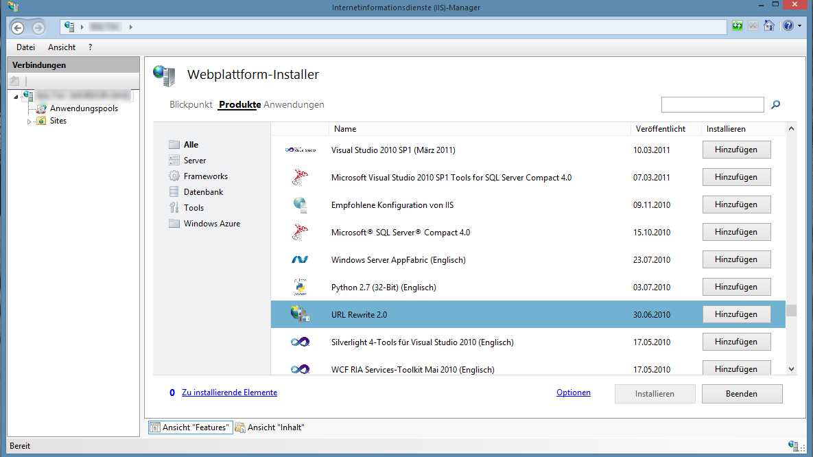Image resolution: width=813 pixels, height=457 pixels.
Task: Add SQL Server Compact Tools with Hinzufügen
Action: (736, 177)
